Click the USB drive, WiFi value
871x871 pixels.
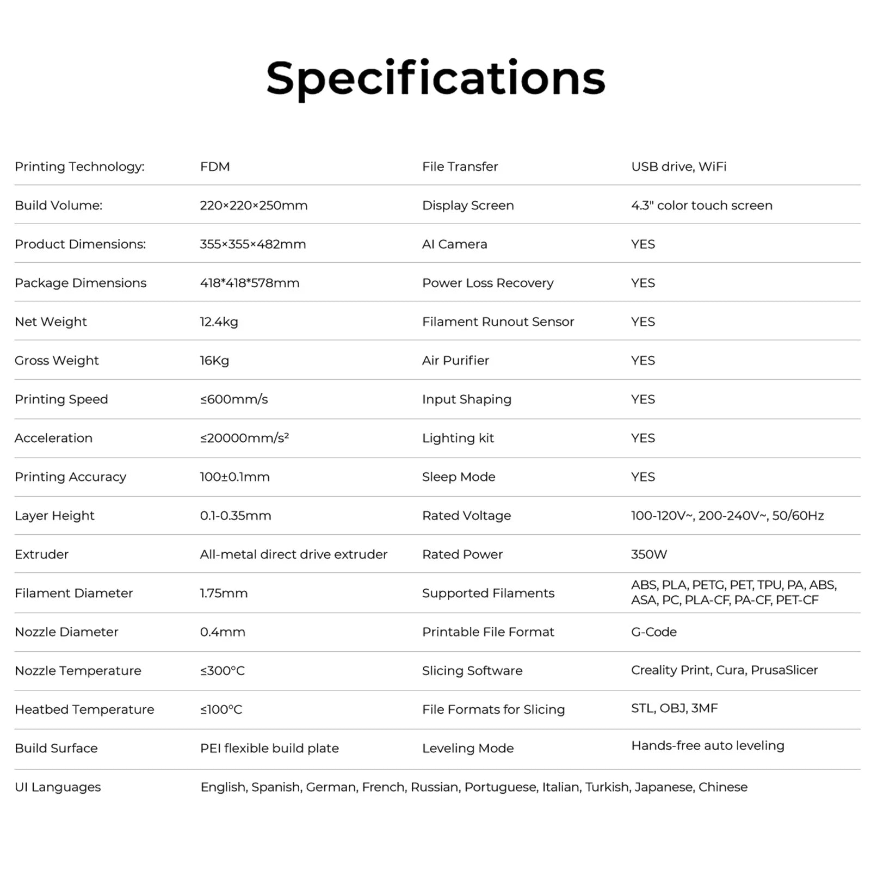[678, 166]
